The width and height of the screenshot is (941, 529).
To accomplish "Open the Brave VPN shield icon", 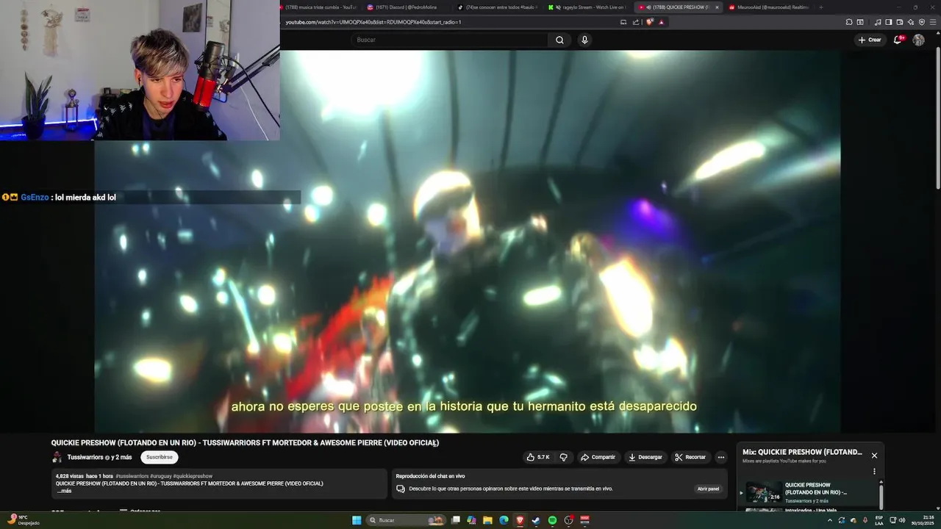I will (x=922, y=22).
